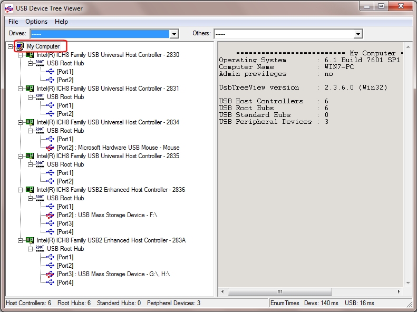
Task: Collapse the Host Controller 2834 node
Action: click(20, 122)
